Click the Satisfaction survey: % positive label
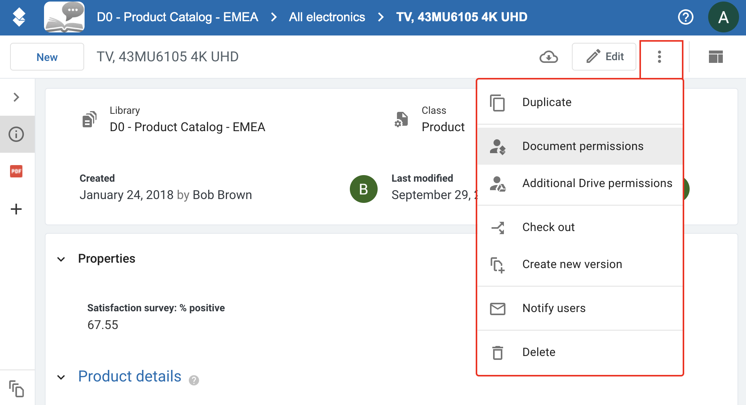The width and height of the screenshot is (746, 405). pos(156,308)
